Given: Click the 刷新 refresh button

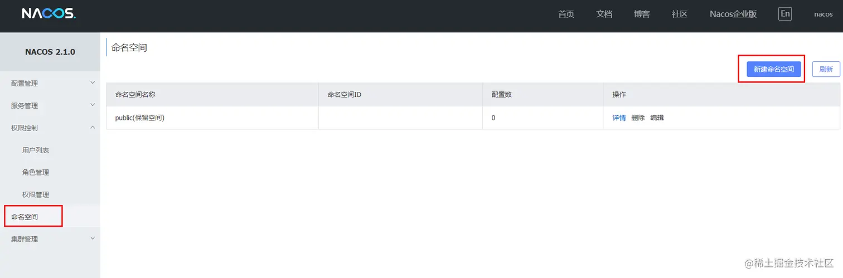Looking at the screenshot, I should (826, 69).
